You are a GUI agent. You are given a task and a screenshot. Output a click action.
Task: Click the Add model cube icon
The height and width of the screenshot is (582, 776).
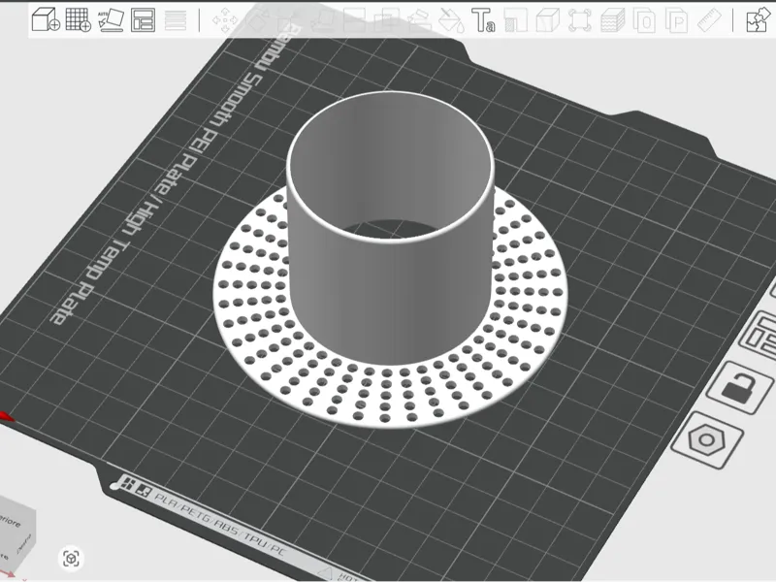(x=46, y=19)
